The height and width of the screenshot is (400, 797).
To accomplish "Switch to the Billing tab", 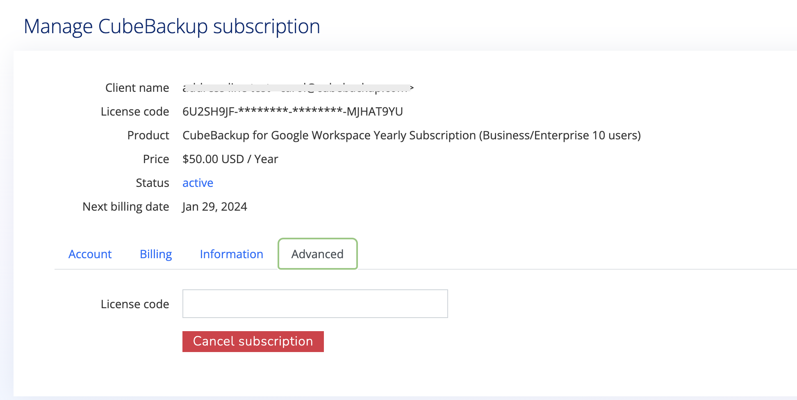I will tap(156, 254).
